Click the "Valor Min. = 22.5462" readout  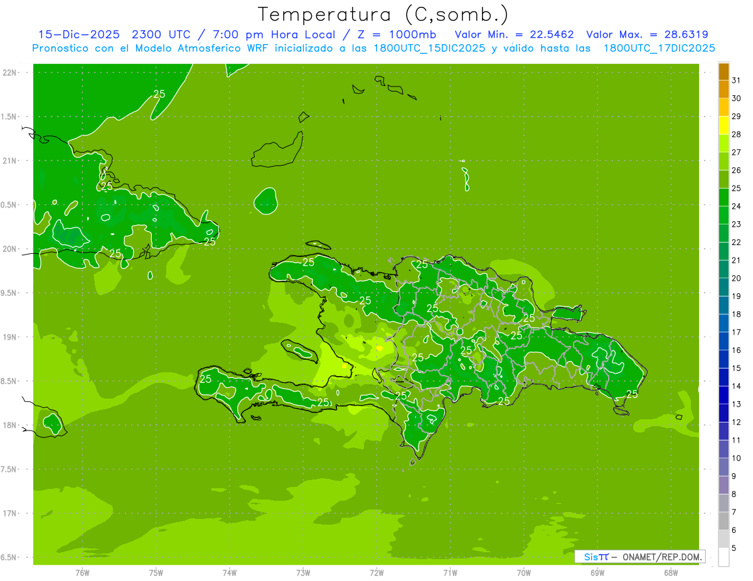point(514,34)
